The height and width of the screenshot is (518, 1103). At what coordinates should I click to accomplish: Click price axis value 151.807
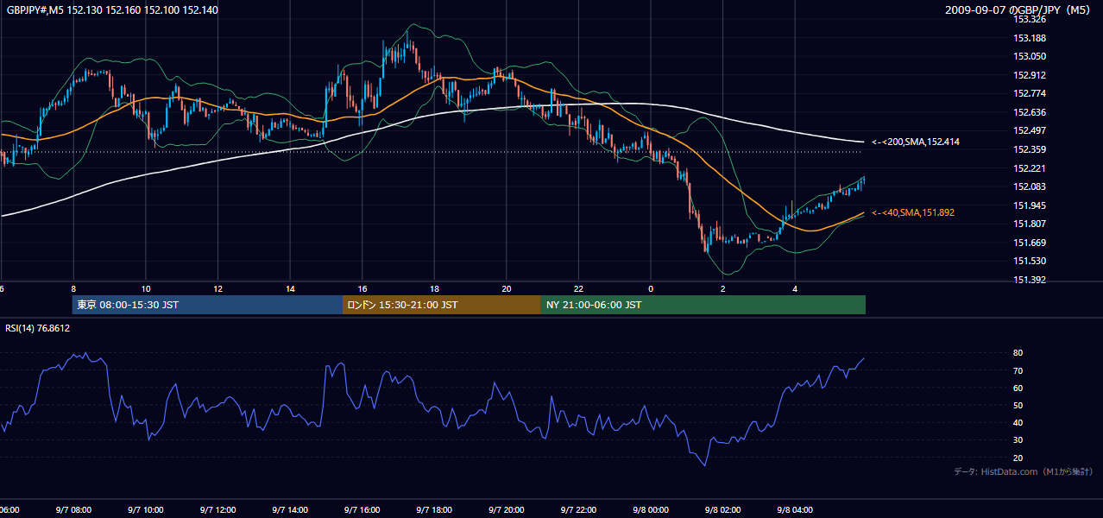point(1030,224)
